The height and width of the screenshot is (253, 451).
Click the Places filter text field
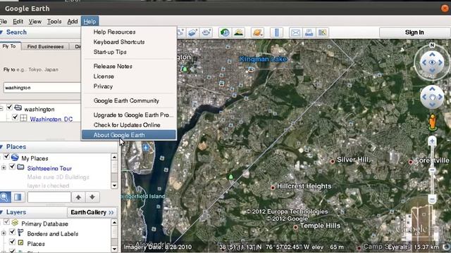tap(49, 197)
